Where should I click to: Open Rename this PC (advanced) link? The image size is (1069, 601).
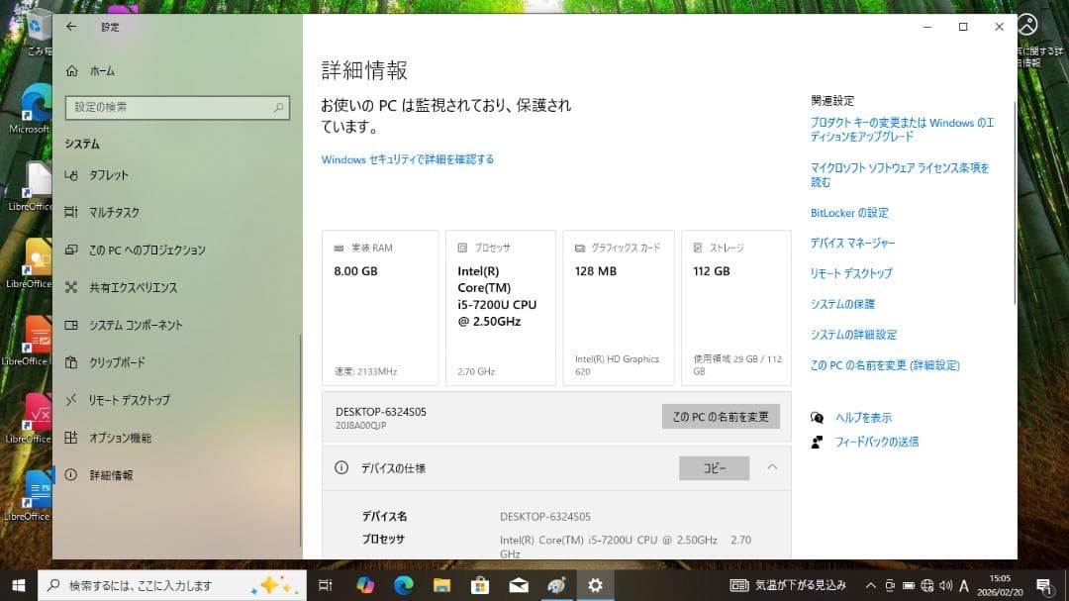(885, 365)
